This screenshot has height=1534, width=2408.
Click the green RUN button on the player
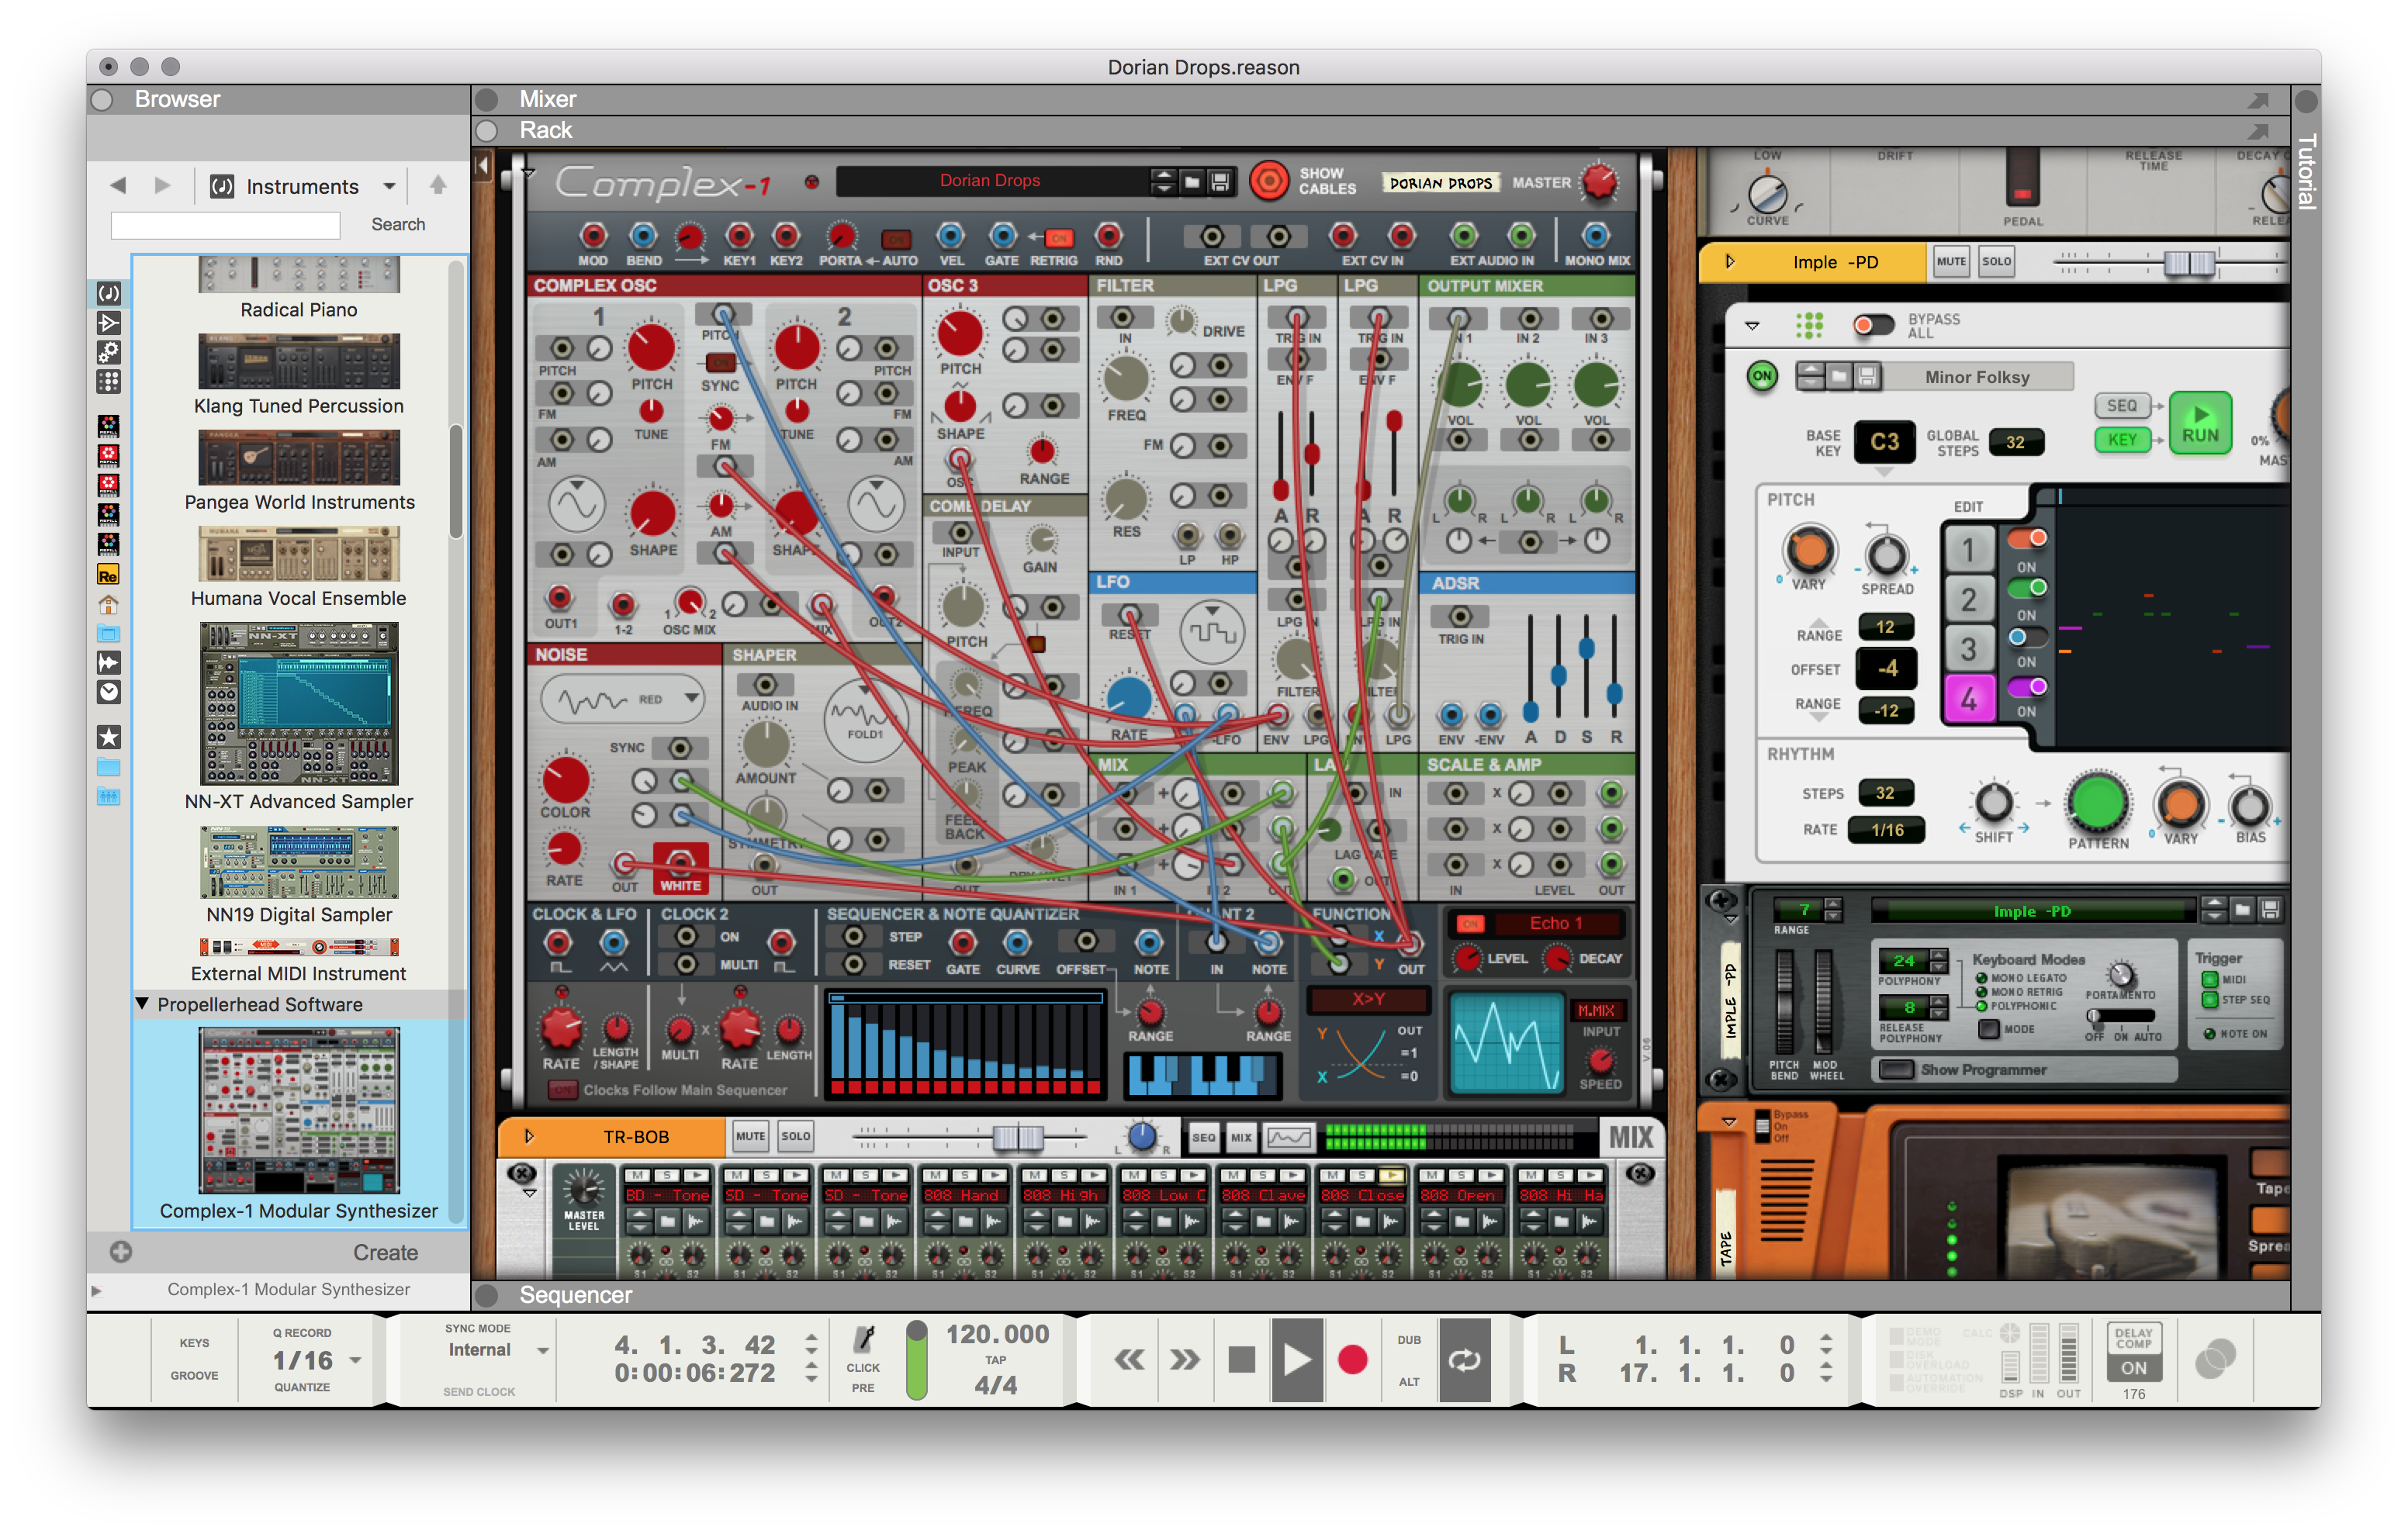[2199, 424]
